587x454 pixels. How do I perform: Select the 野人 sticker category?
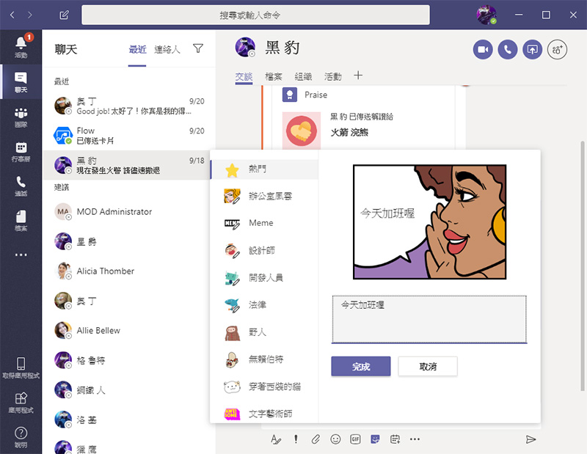264,332
